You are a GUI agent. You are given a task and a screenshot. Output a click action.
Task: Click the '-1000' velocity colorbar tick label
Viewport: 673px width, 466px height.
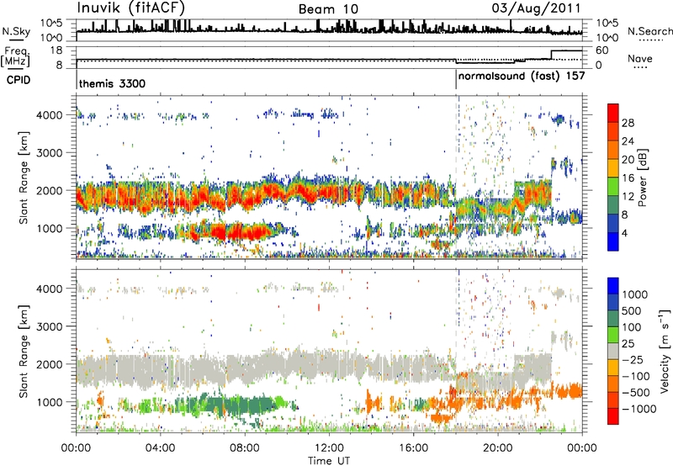[639, 409]
